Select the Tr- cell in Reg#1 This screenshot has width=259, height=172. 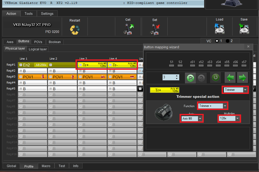point(122,65)
